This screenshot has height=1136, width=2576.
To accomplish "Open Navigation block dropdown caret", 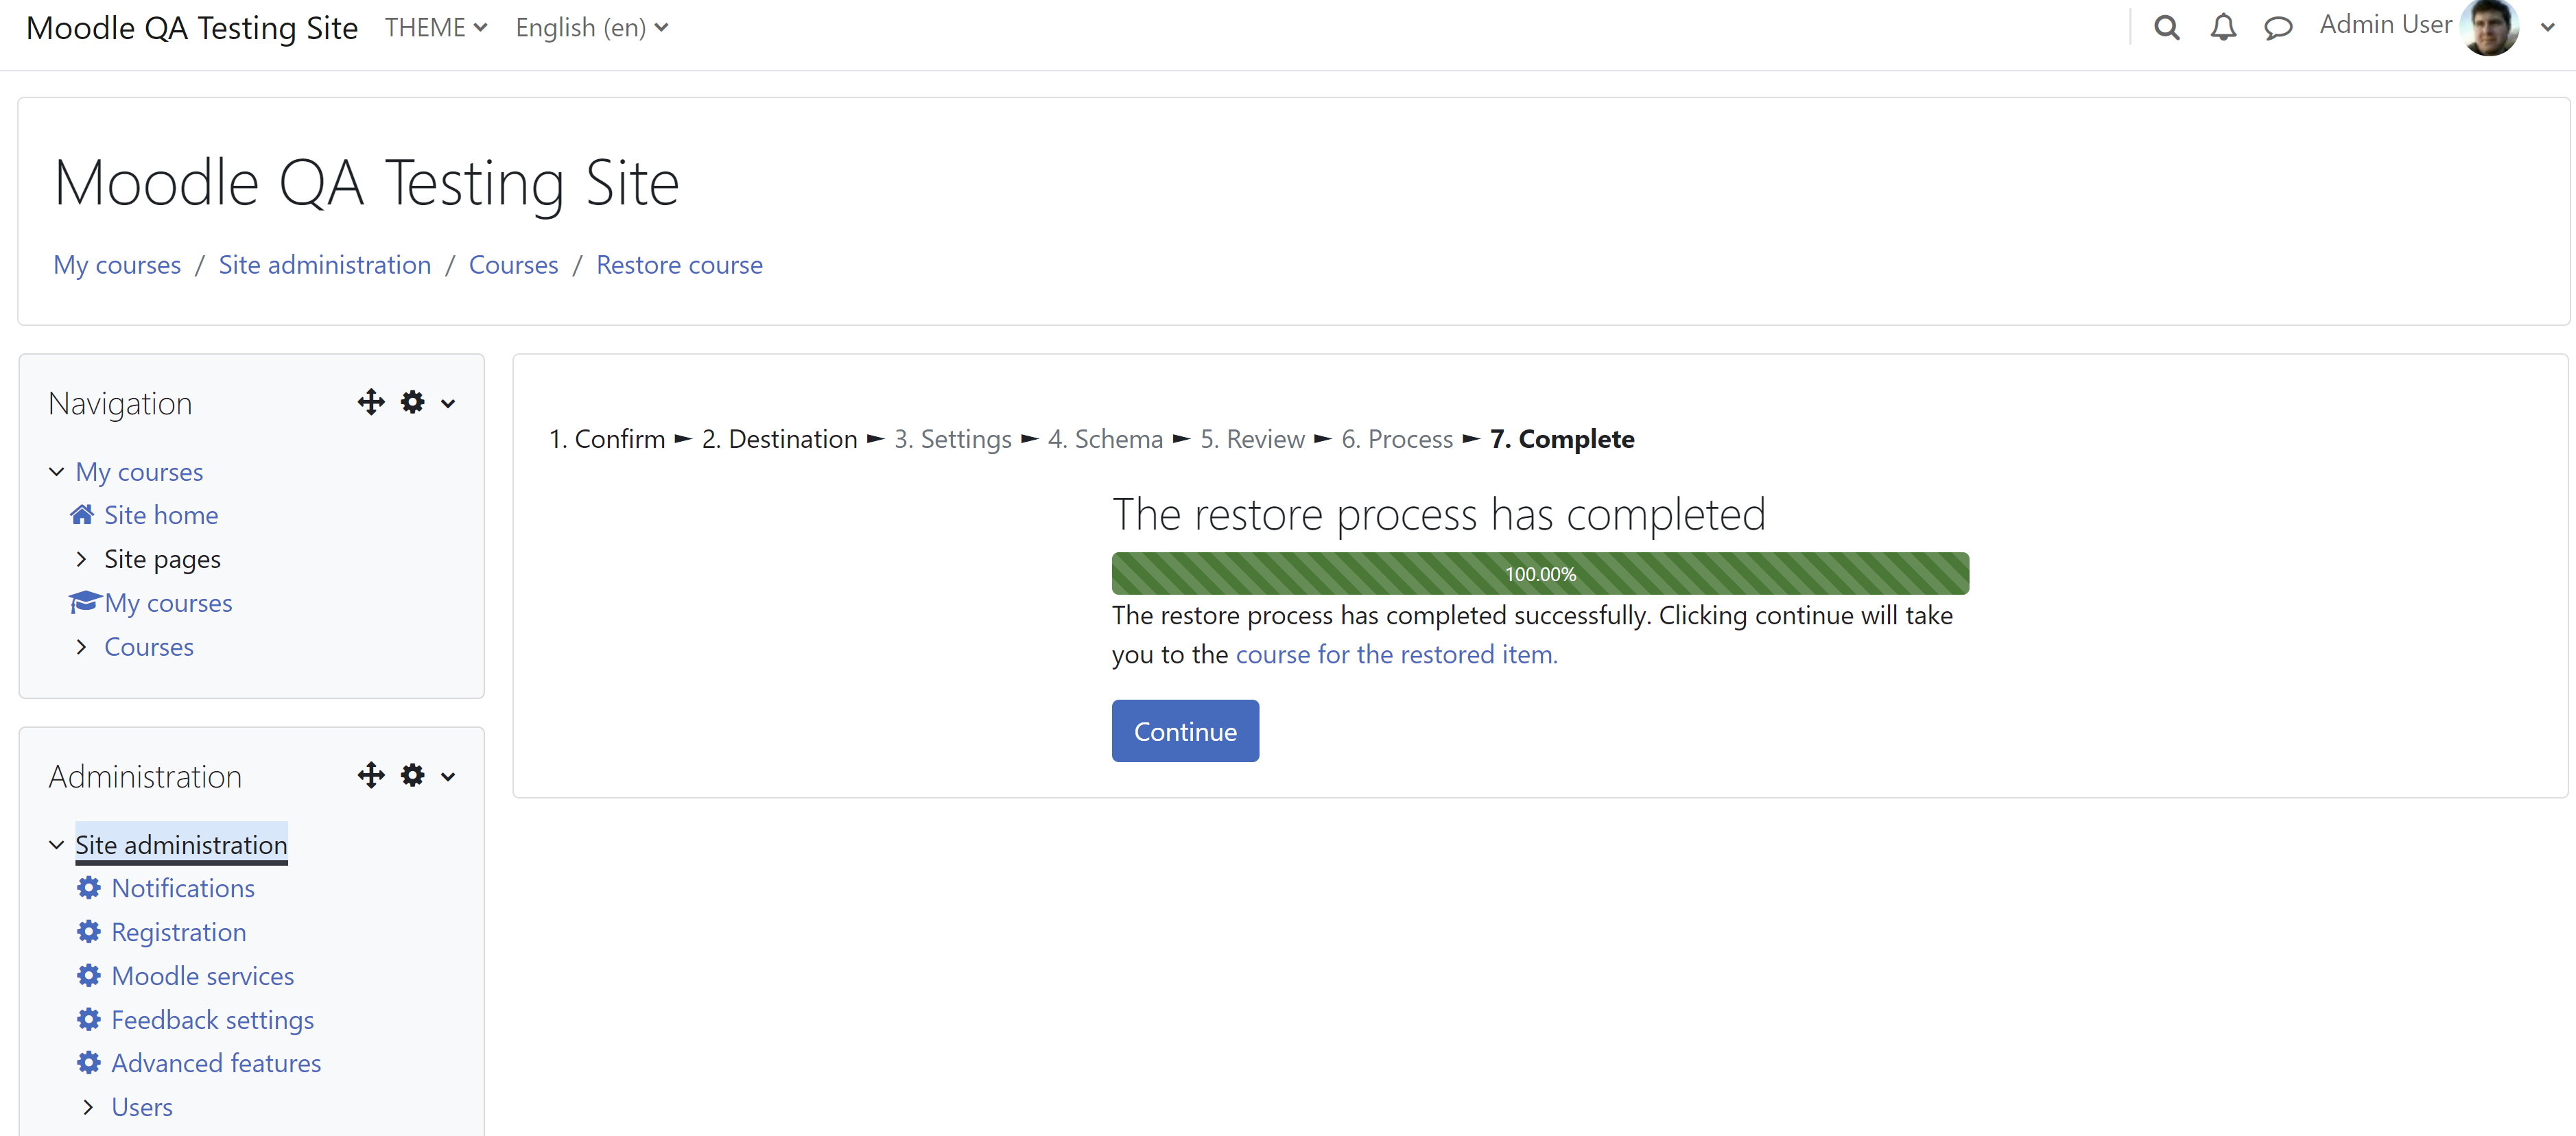I will coord(448,403).
